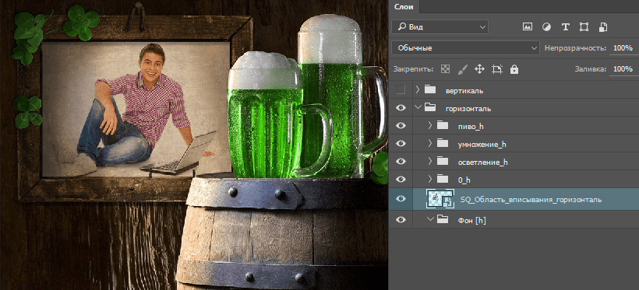Select the Фон [h] group name

pos(472,221)
